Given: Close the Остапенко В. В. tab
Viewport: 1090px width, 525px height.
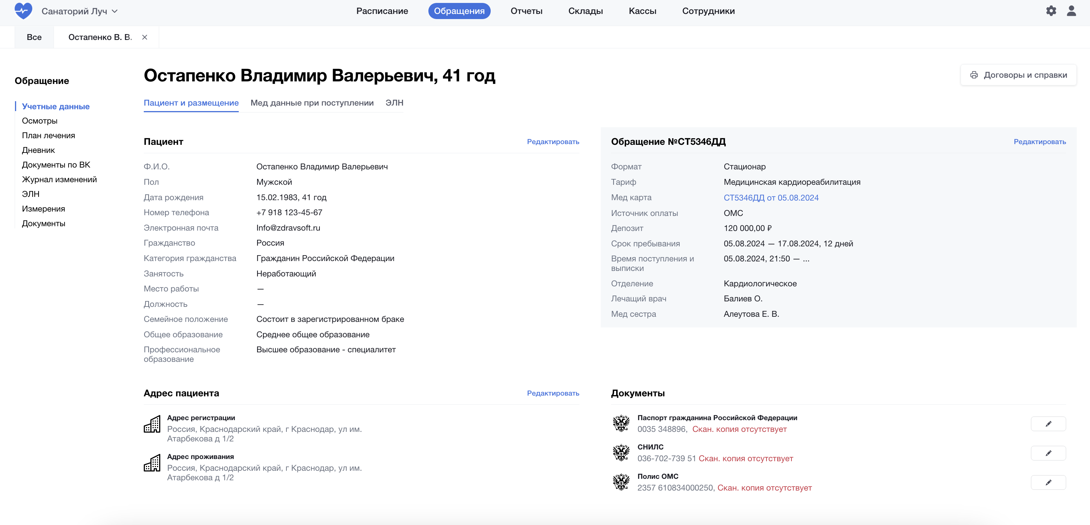Looking at the screenshot, I should click(x=145, y=37).
